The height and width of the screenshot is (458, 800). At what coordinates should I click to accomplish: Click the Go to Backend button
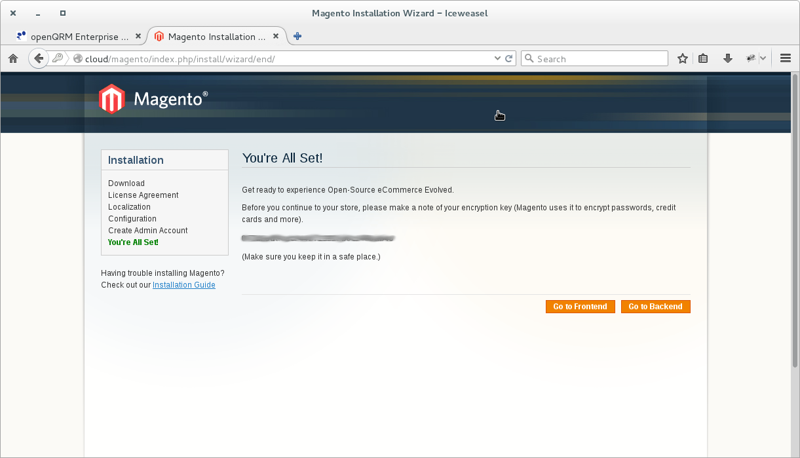point(656,307)
